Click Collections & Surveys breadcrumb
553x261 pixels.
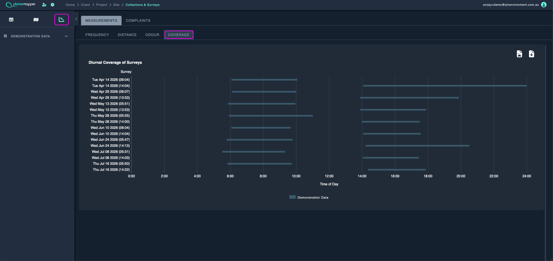click(x=143, y=5)
